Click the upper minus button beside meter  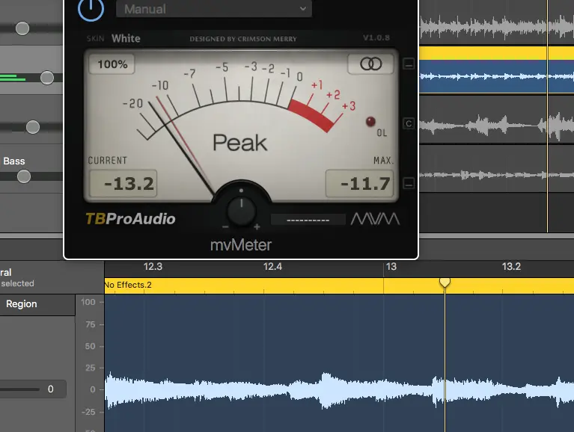[x=409, y=64]
